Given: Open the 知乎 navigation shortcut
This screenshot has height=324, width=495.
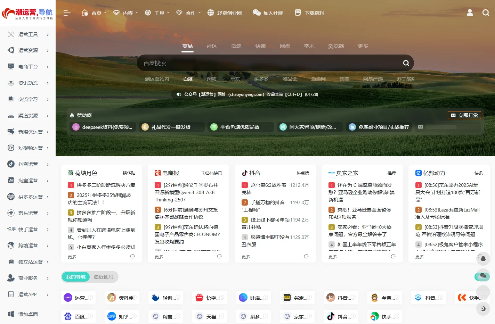Looking at the screenshot, I should [122, 316].
